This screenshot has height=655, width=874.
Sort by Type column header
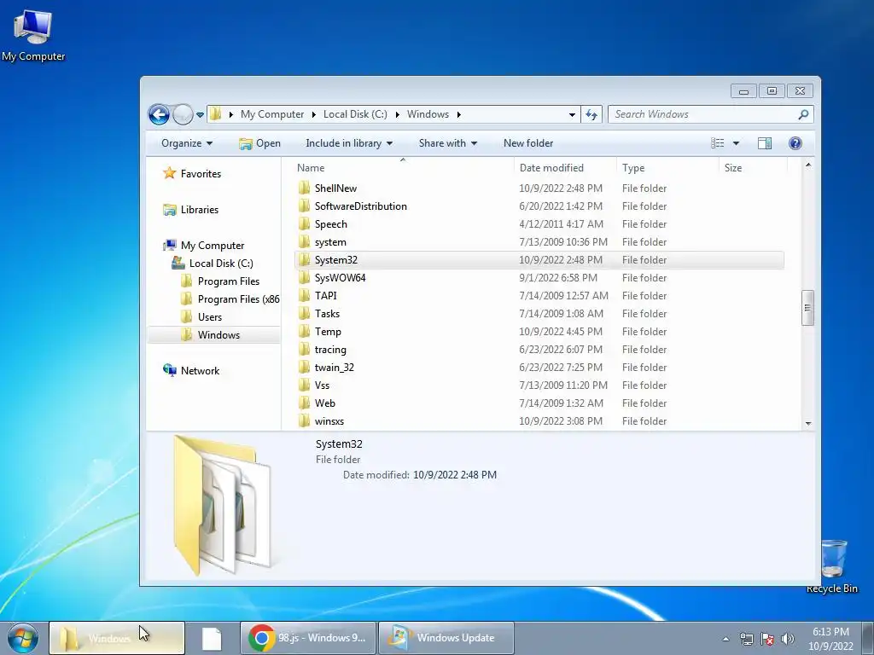click(x=633, y=168)
